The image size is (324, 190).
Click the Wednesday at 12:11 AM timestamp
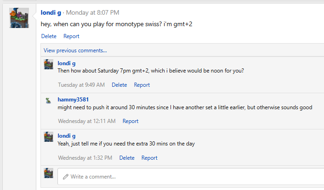pyautogui.click(x=86, y=121)
